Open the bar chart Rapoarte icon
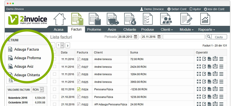The image size is (235, 106). tap(205, 19)
